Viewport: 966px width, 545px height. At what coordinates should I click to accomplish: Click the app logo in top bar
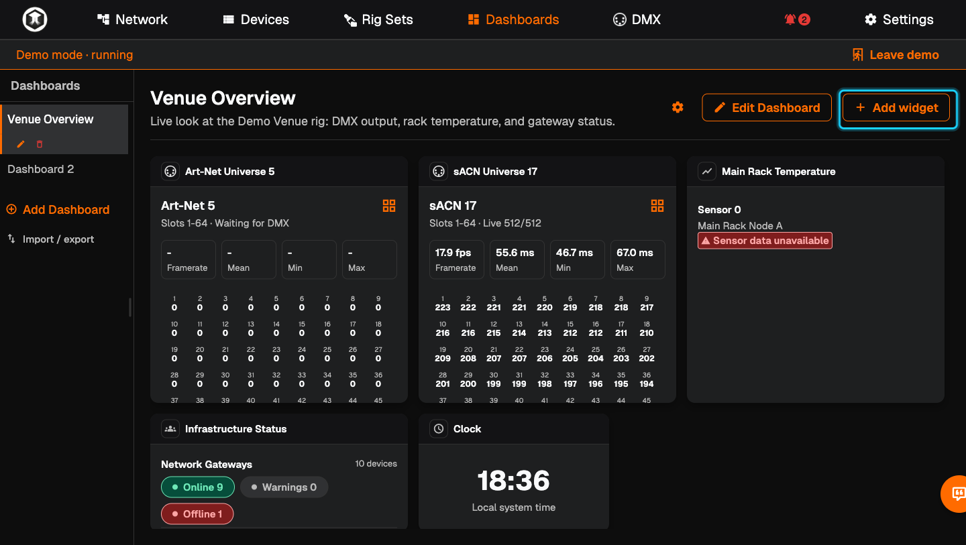click(34, 19)
